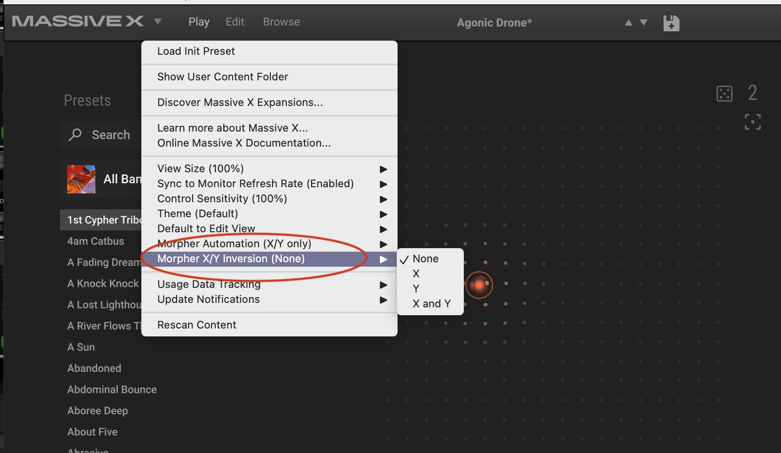Image resolution: width=781 pixels, height=453 pixels.
Task: Choose Load Init Preset
Action: pyautogui.click(x=269, y=51)
